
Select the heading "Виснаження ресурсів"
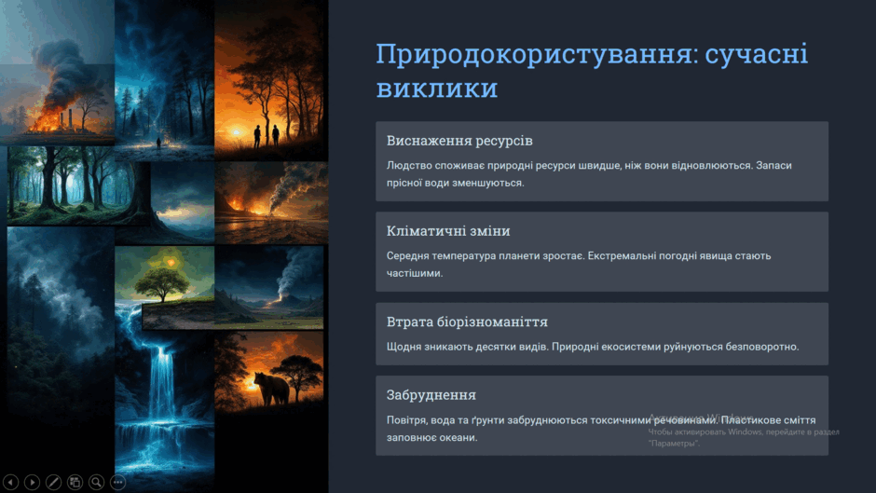coord(459,141)
